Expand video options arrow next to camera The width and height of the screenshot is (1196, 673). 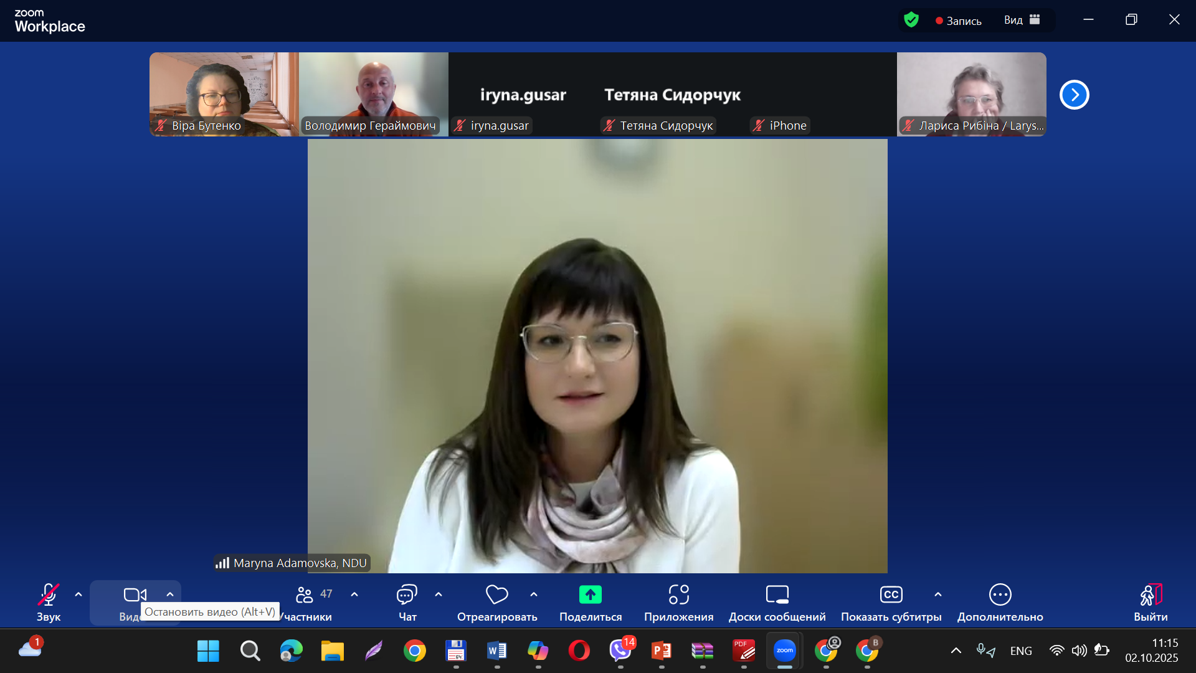coord(170,594)
